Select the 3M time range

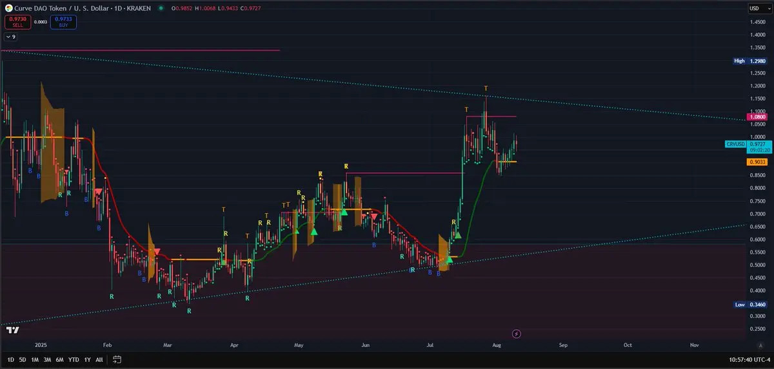coord(47,359)
